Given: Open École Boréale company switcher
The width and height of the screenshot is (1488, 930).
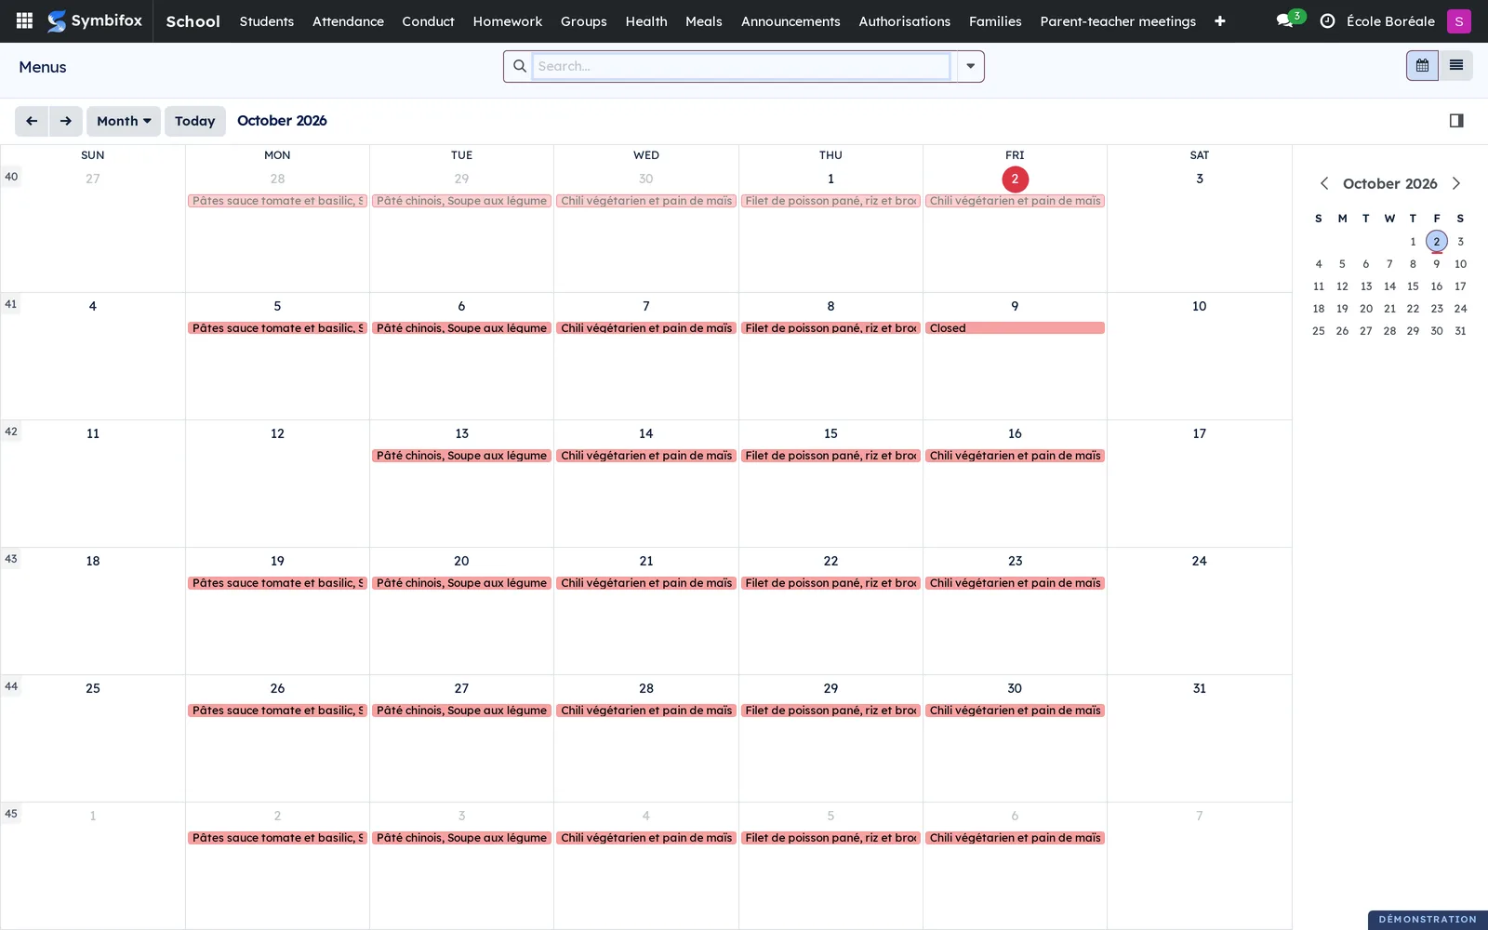Looking at the screenshot, I should coord(1390,20).
